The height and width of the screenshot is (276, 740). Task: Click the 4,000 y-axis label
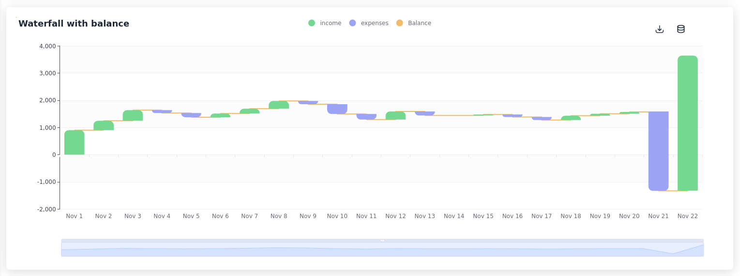point(47,46)
